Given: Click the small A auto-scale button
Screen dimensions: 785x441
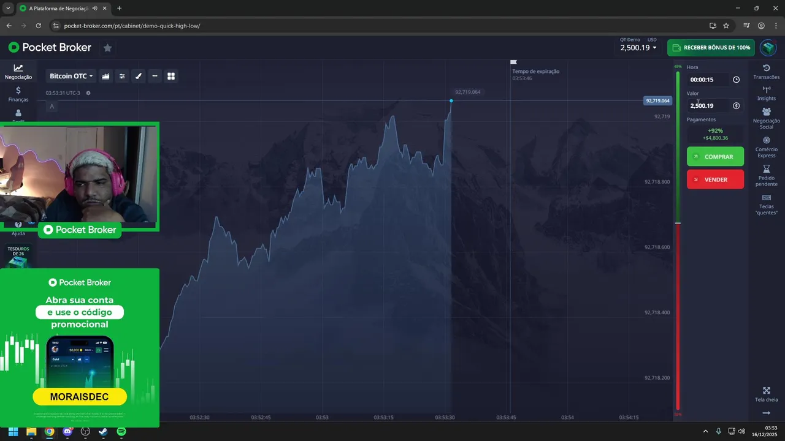Looking at the screenshot, I should click(52, 107).
